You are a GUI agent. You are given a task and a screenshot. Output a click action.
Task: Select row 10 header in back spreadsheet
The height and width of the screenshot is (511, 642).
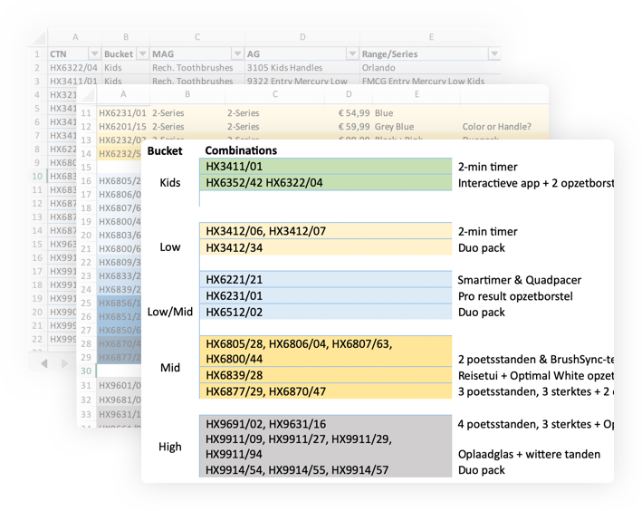point(37,176)
